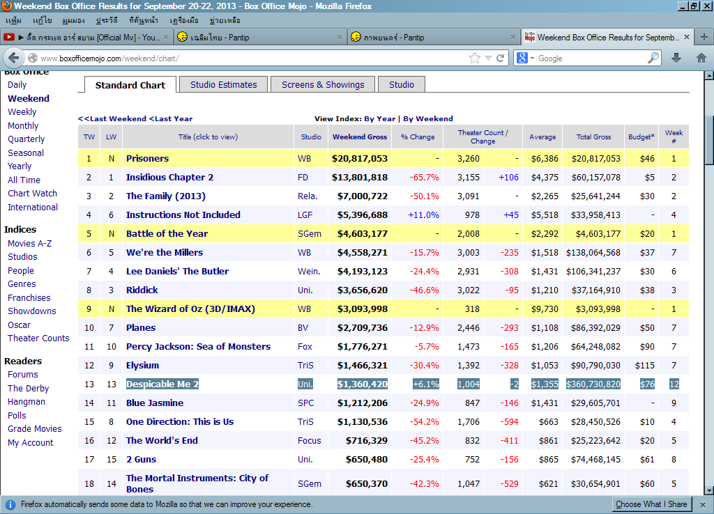The height and width of the screenshot is (514, 714).
Task: Open the Franchises index link
Action: [29, 297]
